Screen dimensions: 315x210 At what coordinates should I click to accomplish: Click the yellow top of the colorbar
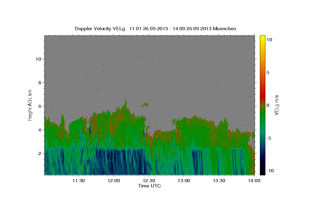click(x=262, y=37)
